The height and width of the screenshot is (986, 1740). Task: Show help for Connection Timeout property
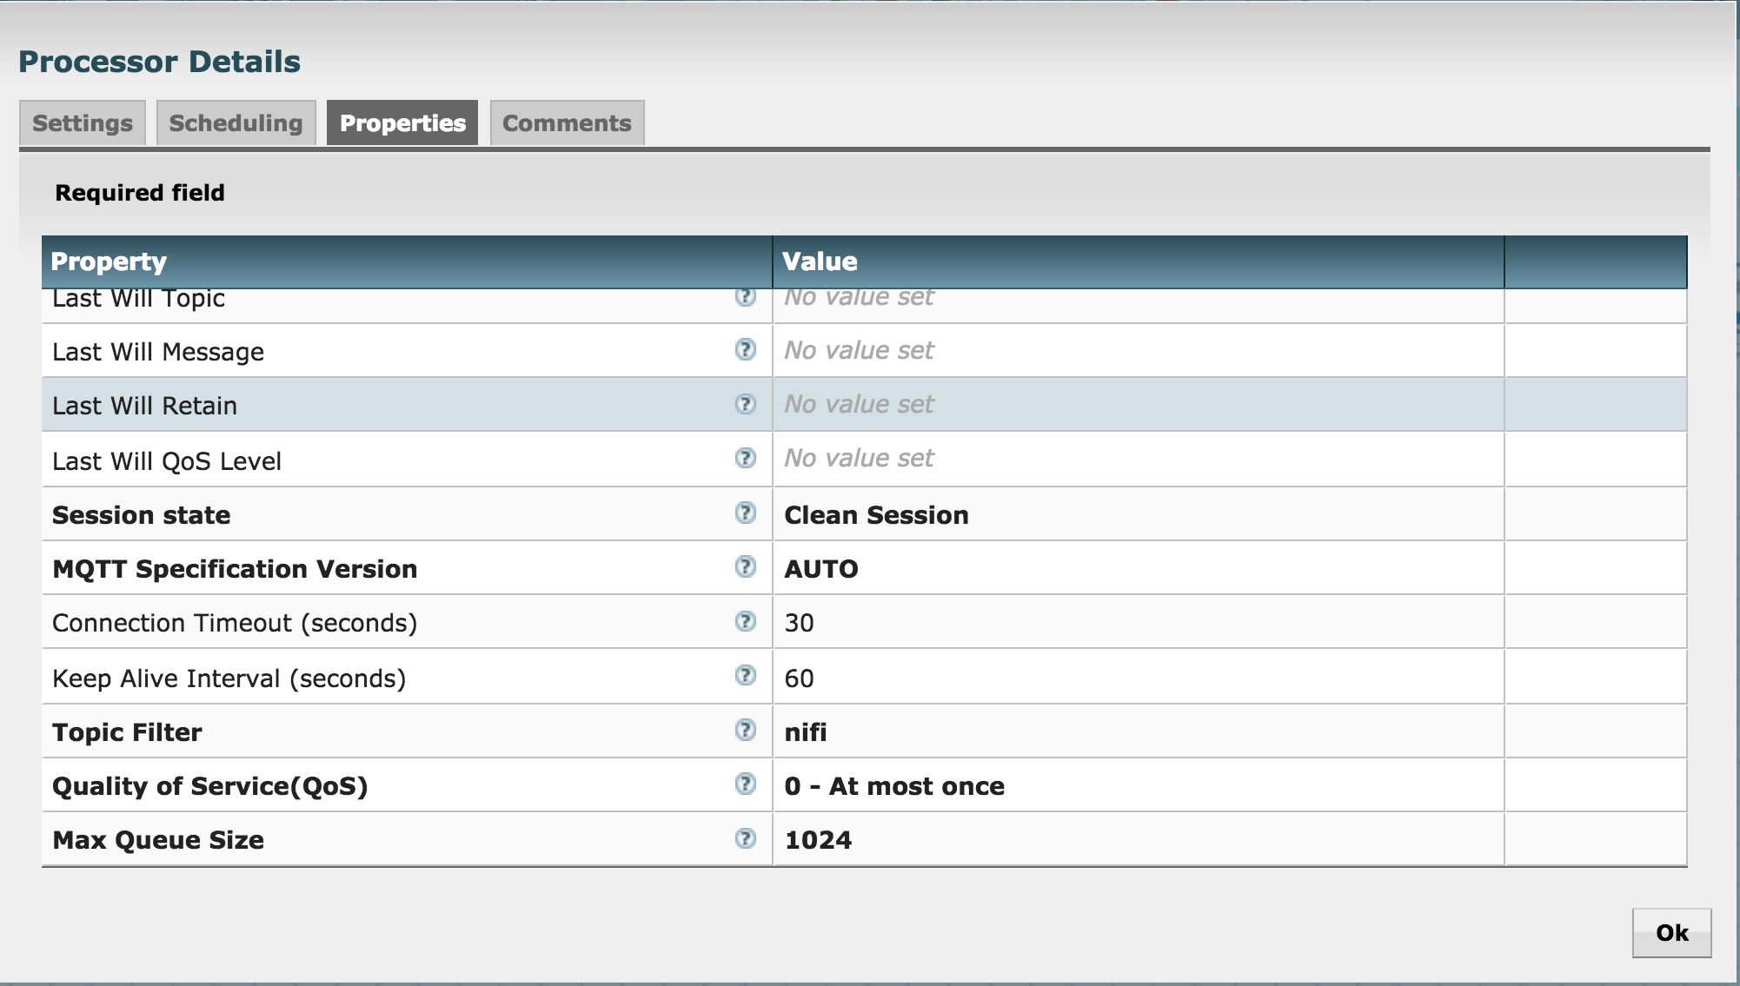click(745, 621)
